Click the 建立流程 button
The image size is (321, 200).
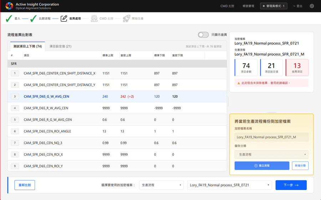pos(262,166)
